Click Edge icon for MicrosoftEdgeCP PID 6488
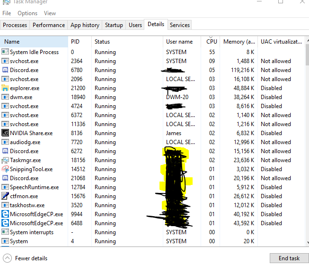This screenshot has height=265, width=309. pyautogui.click(x=5, y=223)
